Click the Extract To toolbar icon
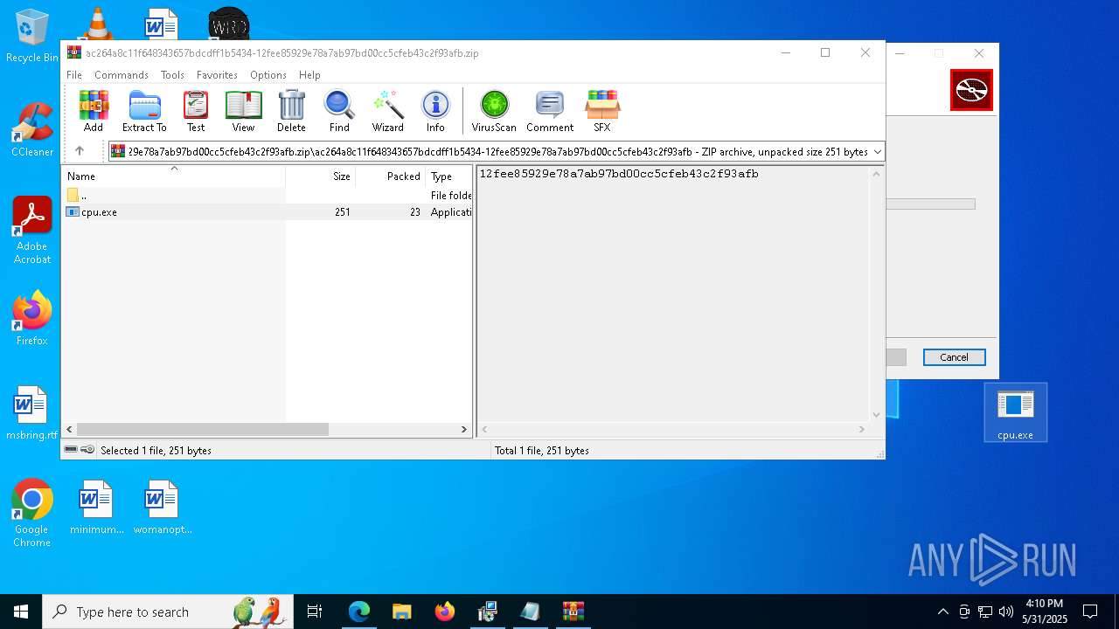 tap(144, 111)
